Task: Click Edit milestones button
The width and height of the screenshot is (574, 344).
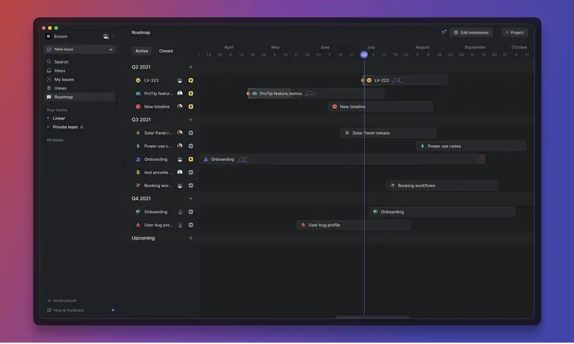Action: point(471,33)
